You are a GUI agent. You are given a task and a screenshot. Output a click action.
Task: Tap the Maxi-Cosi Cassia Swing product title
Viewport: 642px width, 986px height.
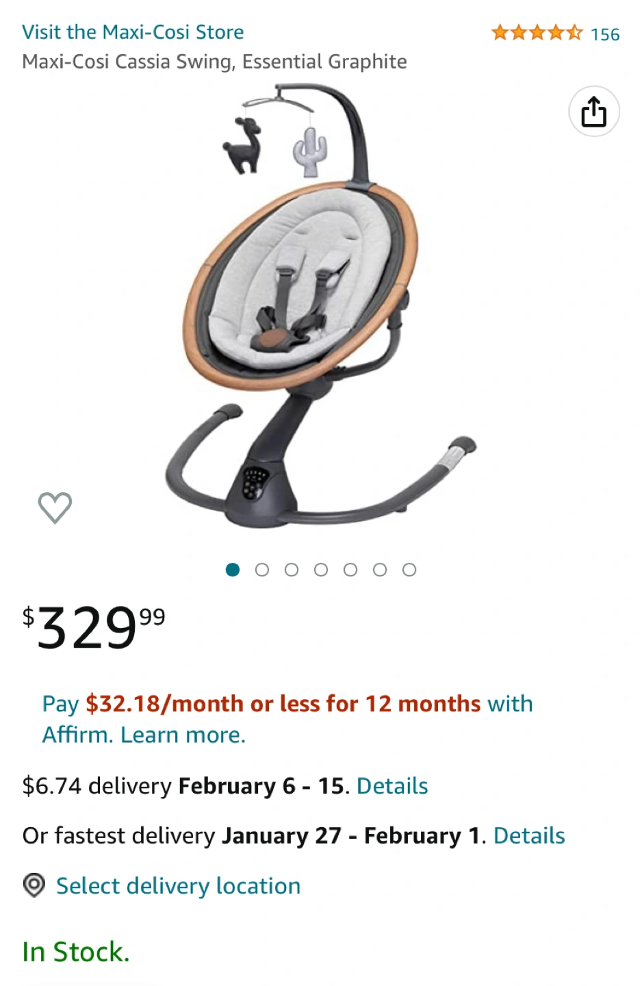pos(214,62)
